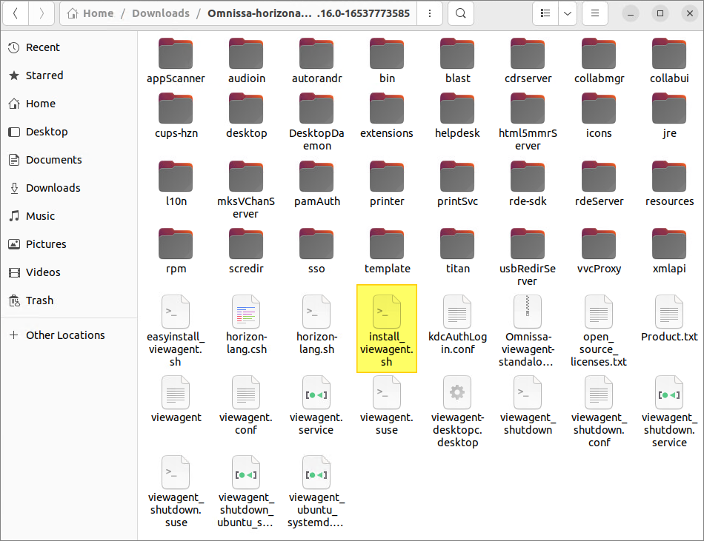Screen dimensions: 704x541
Task: Toggle the list/grid view button
Action: [x=545, y=13]
